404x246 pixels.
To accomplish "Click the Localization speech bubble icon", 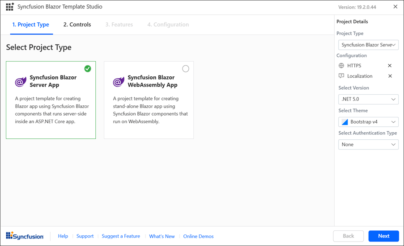I will point(341,76).
